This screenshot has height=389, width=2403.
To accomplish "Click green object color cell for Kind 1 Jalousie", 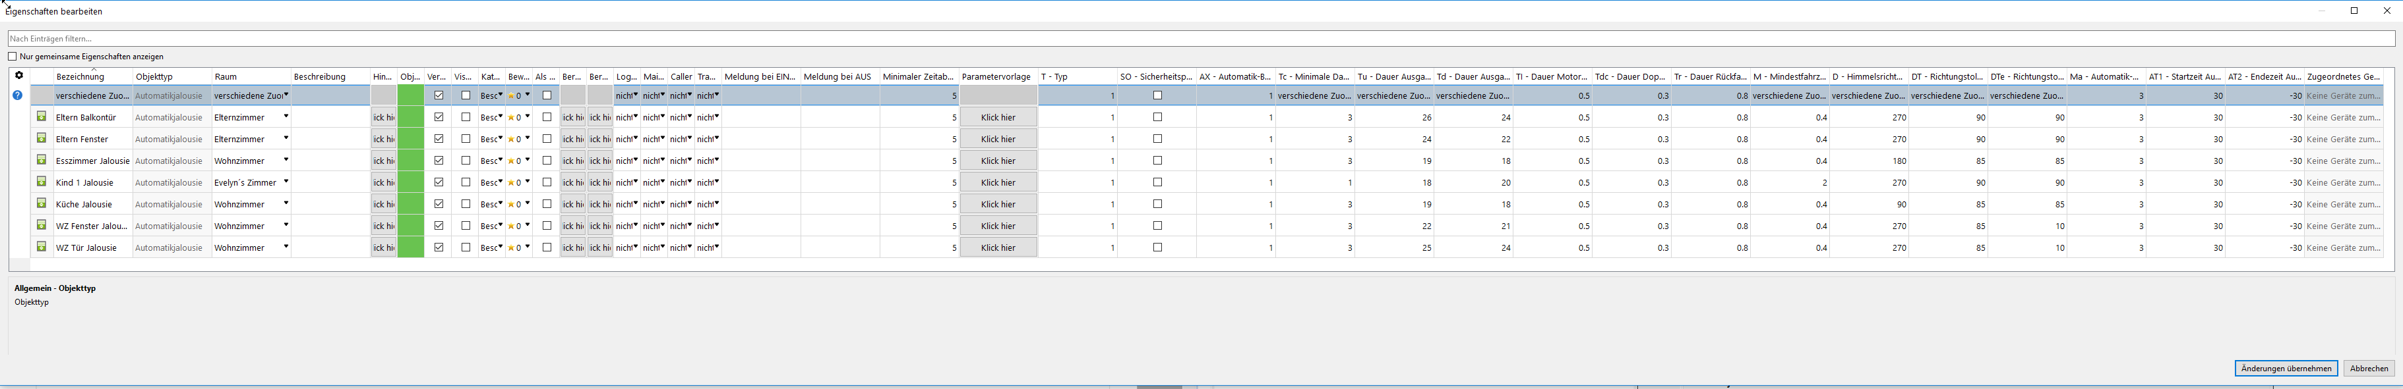I will tap(410, 182).
